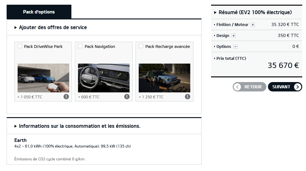Viewport: 306px width, 171px height.
Task: Enable the Pack Navigation option
Action: click(80, 46)
